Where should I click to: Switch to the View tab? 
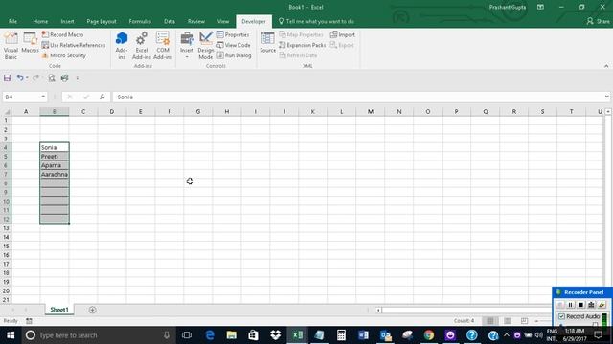pos(223,21)
